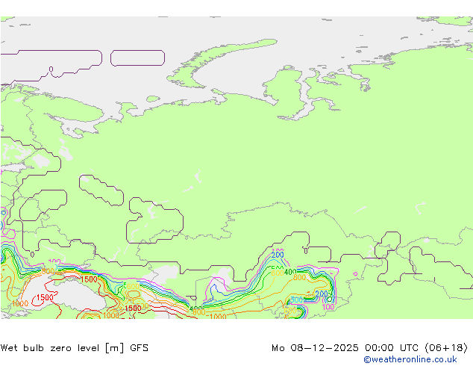Click the "Mo 08-12-2025" forecast date

pos(315,348)
